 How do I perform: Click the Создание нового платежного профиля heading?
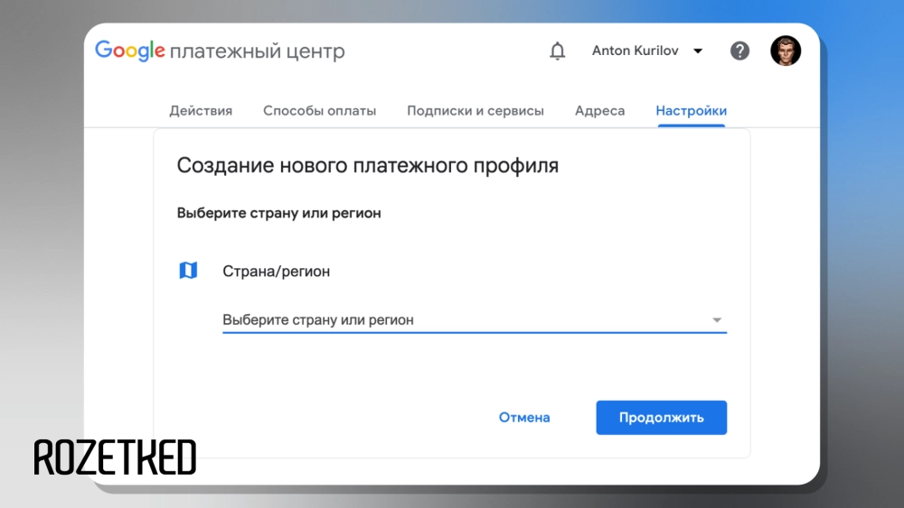[367, 166]
